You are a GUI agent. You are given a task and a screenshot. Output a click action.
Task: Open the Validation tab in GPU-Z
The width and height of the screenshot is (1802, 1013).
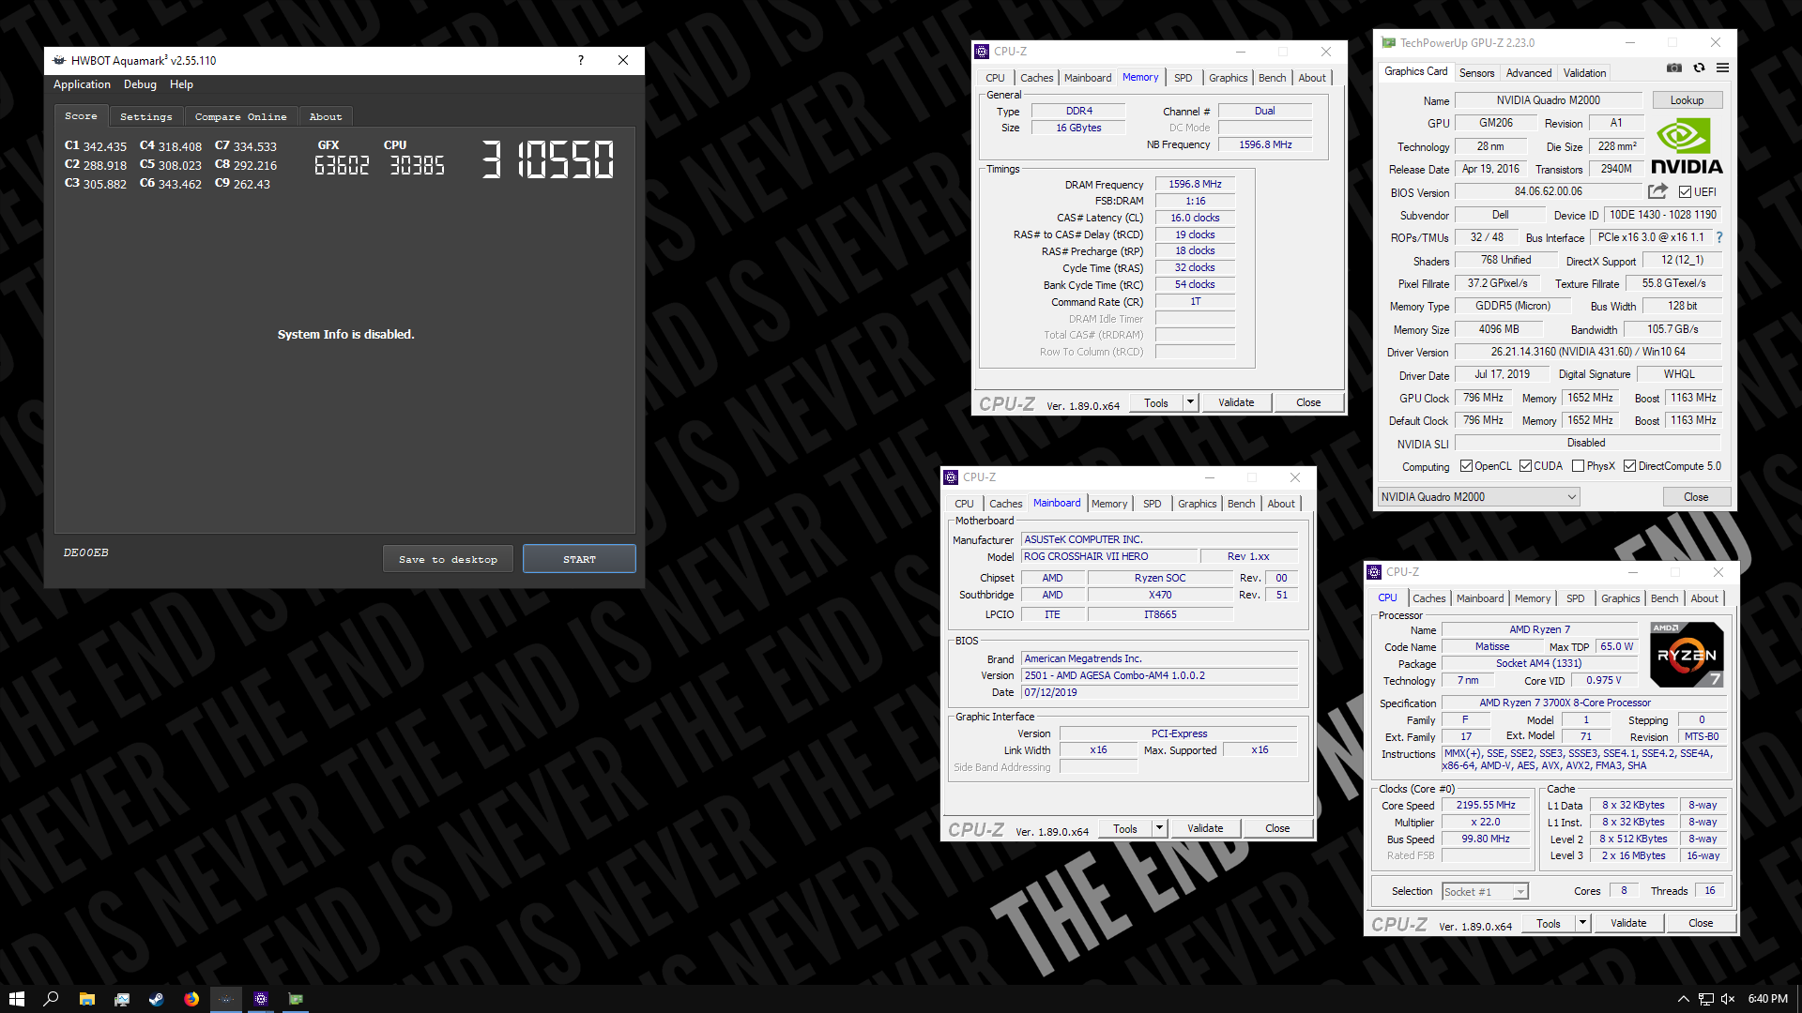tap(1584, 73)
